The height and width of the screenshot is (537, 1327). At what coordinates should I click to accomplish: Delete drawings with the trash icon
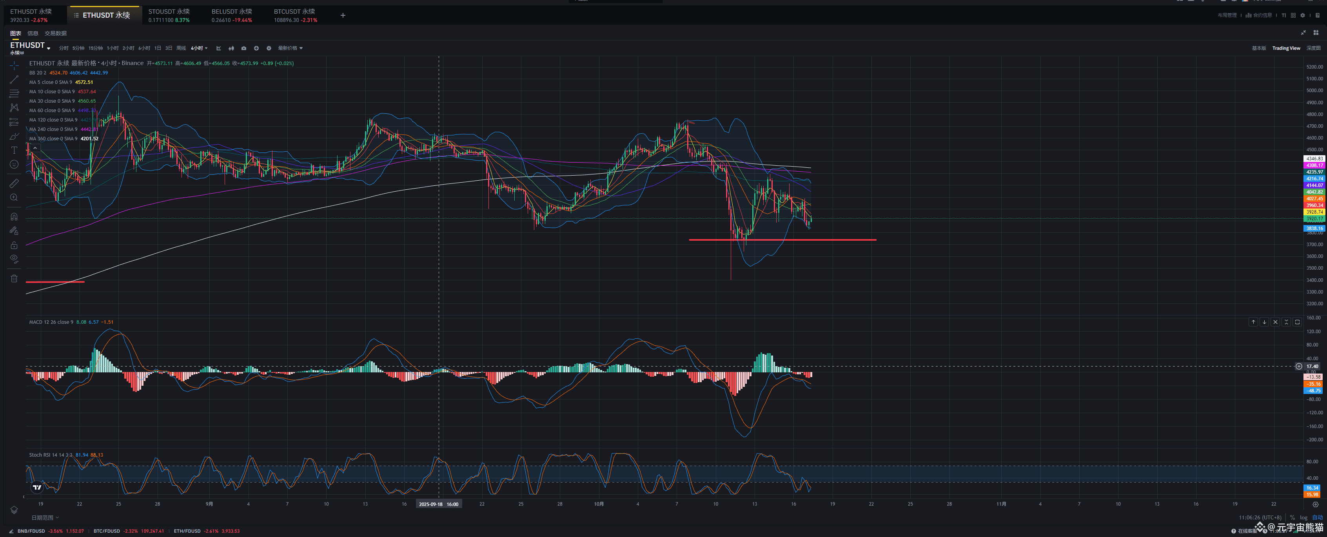[14, 278]
